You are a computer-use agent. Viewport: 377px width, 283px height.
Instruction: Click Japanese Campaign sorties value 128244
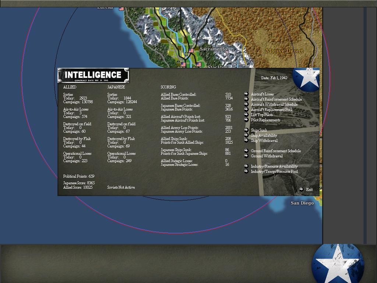tap(131, 102)
